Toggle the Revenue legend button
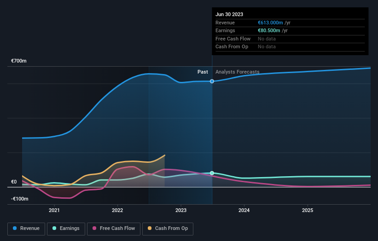 click(26, 229)
